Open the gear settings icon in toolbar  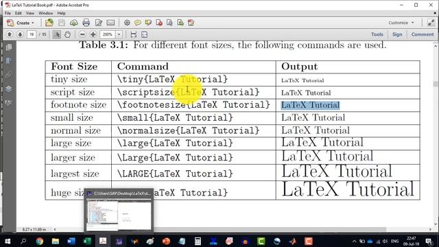coord(127,23)
